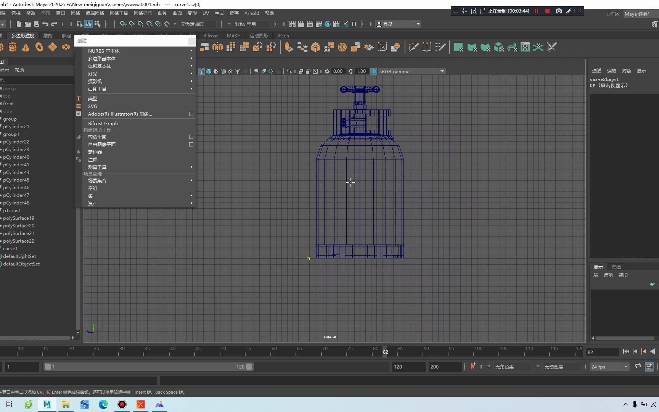
Task: Click the smooth shade all viewport icon
Action: tap(209, 71)
